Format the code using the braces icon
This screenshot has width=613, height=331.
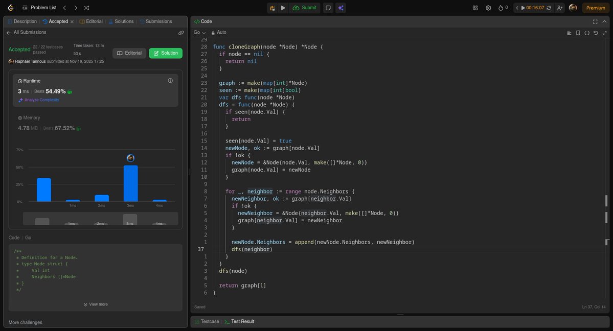[x=586, y=32]
